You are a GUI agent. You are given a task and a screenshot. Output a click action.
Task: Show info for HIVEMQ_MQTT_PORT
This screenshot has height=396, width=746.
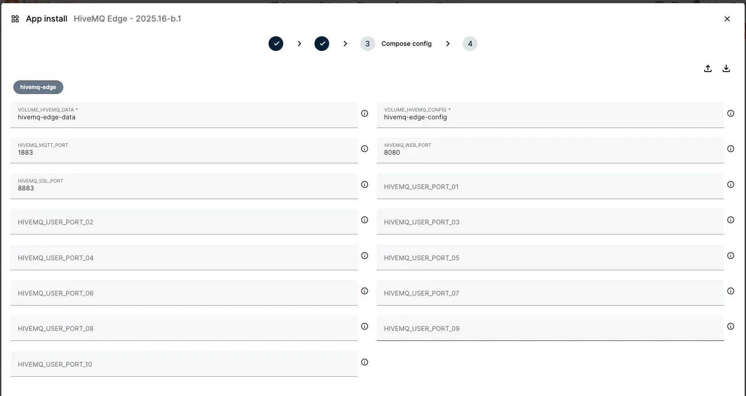[365, 149]
